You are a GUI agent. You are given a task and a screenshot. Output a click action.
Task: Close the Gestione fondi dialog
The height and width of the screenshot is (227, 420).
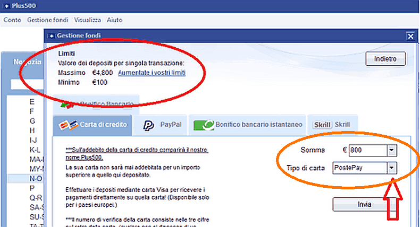(x=410, y=36)
